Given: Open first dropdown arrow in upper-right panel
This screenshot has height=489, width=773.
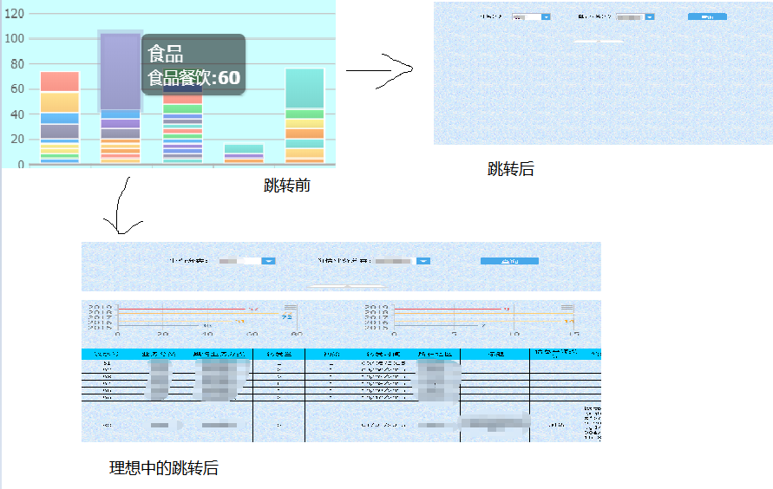Looking at the screenshot, I should point(546,16).
